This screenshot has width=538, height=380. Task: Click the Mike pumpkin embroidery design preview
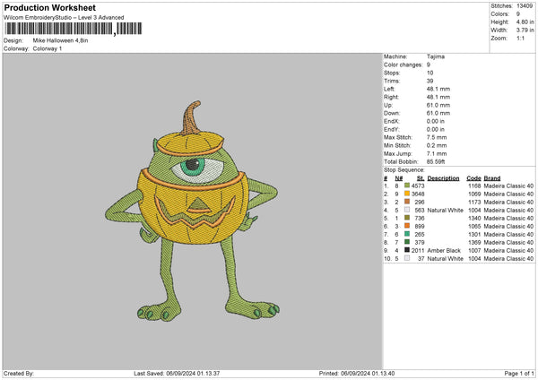[192, 211]
